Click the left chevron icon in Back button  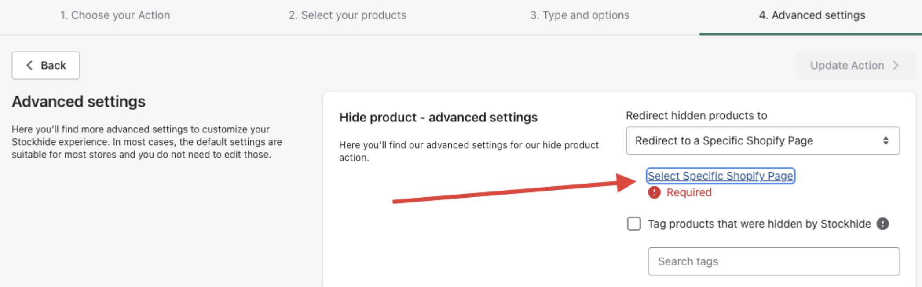pos(29,65)
